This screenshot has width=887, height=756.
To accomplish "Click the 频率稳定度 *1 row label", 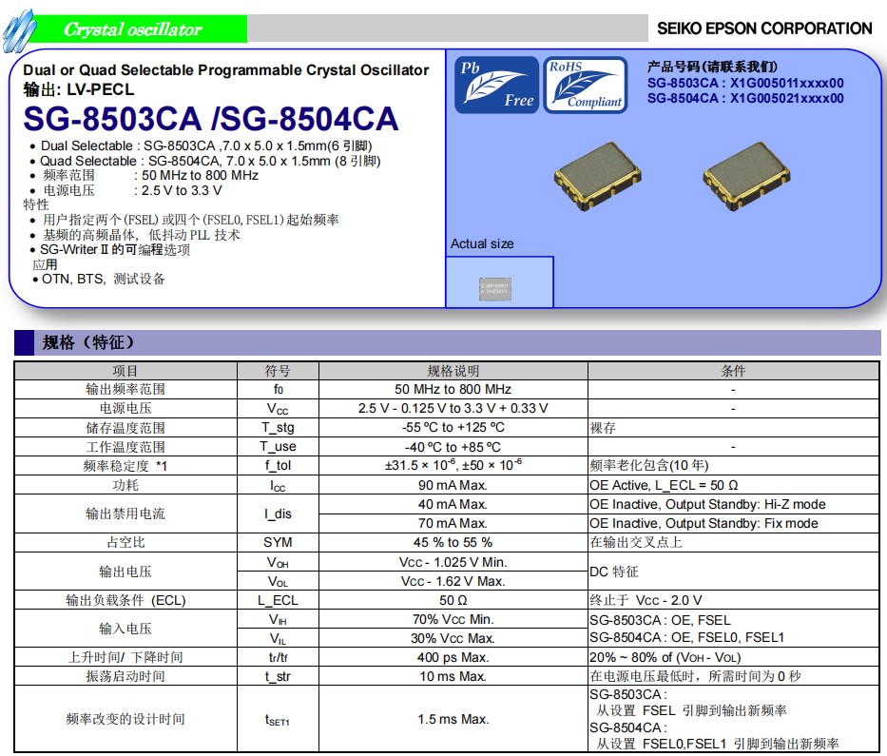I will pos(125,466).
